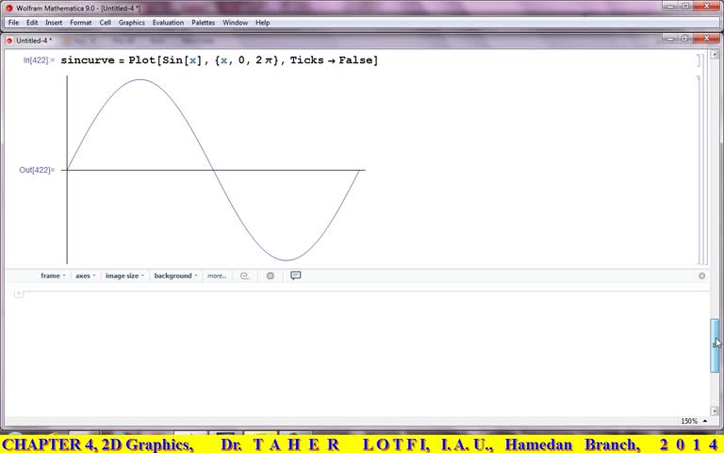This screenshot has width=724, height=453.
Task: Open the Insert menu
Action: [54, 23]
